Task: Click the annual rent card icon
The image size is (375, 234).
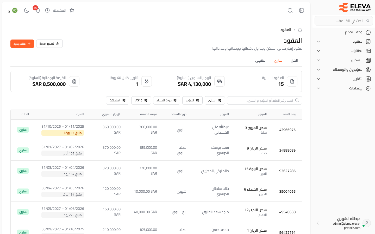Action: coord(220,81)
